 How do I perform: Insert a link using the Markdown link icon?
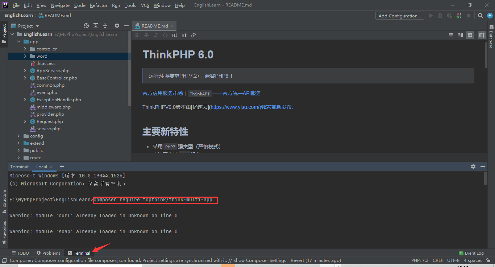[x=193, y=35]
